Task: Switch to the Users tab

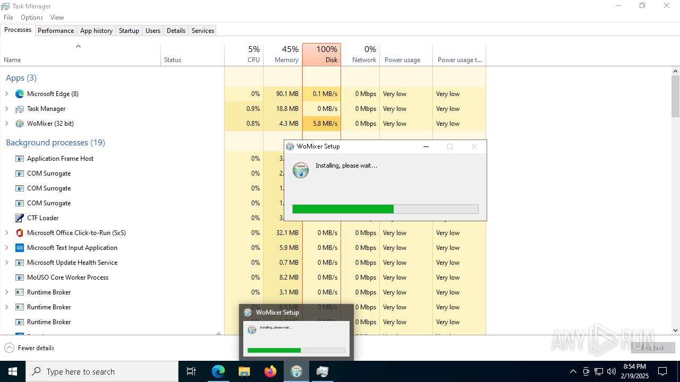Action: tap(153, 31)
